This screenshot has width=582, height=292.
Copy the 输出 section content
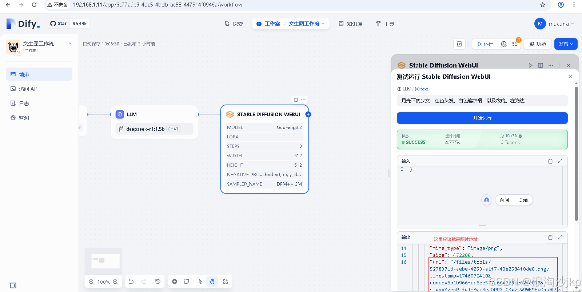click(550, 238)
